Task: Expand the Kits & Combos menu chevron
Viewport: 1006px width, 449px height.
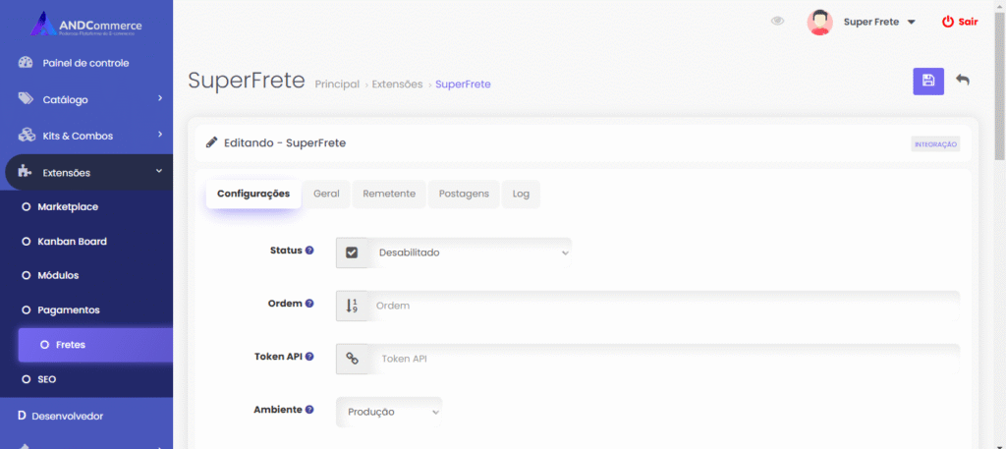Action: click(160, 135)
